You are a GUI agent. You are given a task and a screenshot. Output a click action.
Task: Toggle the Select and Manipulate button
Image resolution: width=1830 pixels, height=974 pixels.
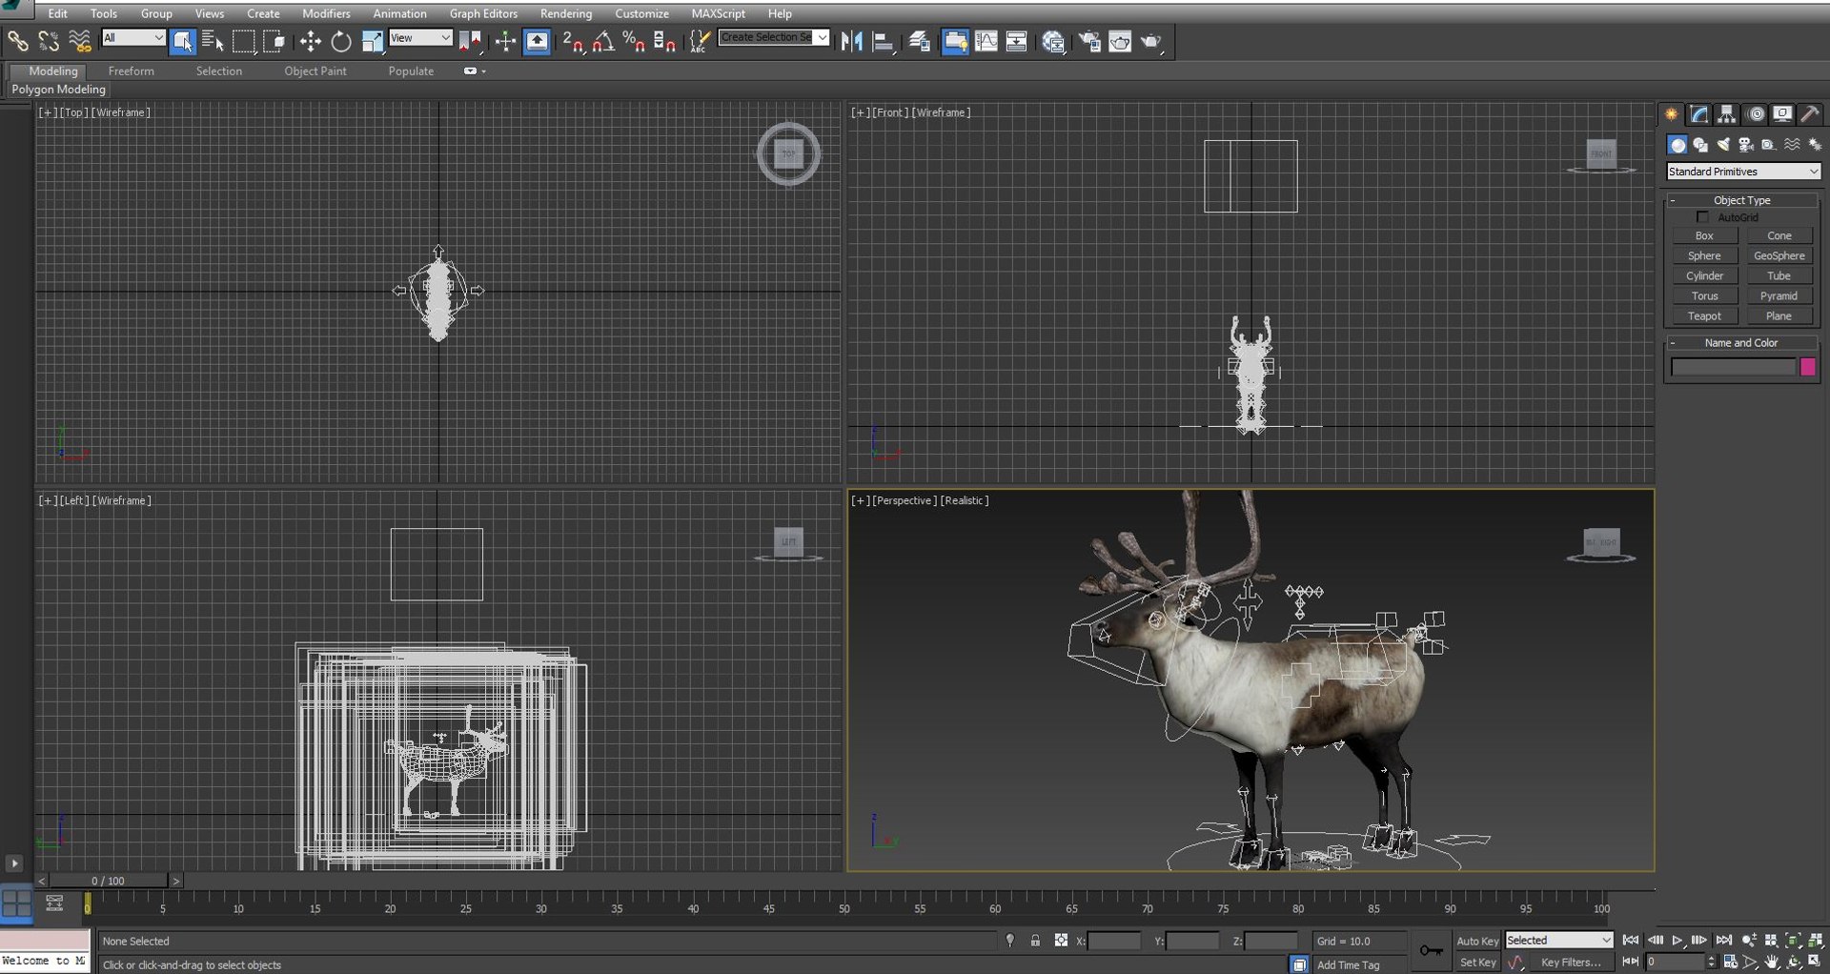pos(505,41)
